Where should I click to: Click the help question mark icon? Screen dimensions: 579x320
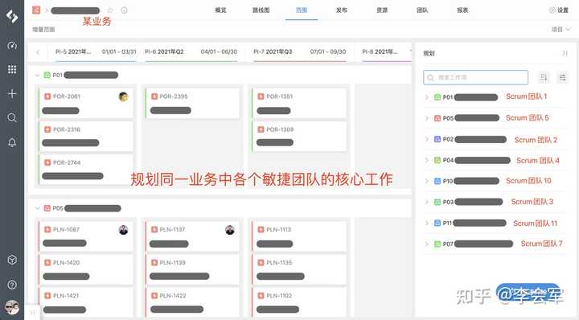tap(12, 285)
